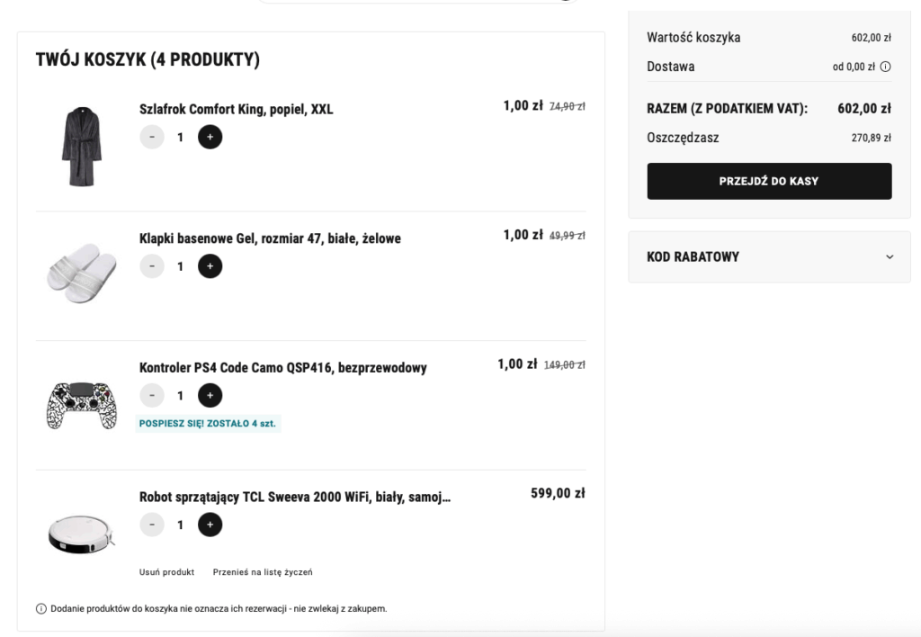Click Usuń produkt link for the robot
921x637 pixels.
tap(166, 572)
